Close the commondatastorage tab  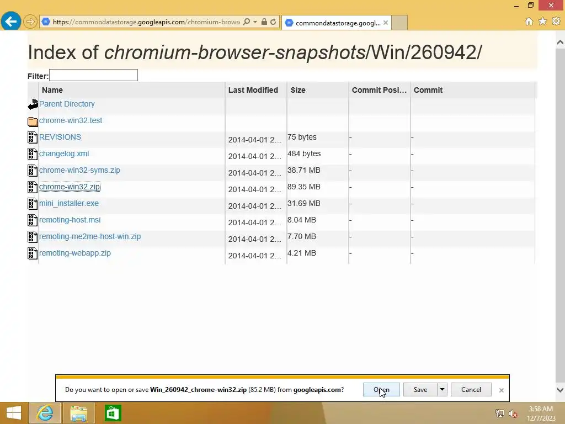point(386,23)
